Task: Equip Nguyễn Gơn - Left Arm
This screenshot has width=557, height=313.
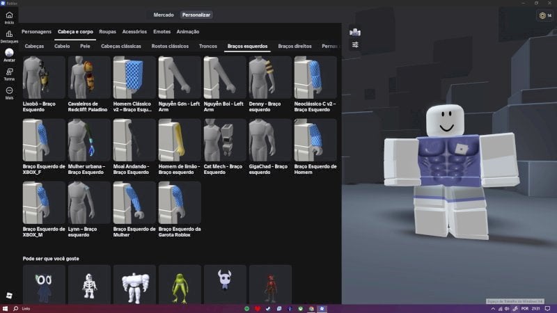Action: [x=180, y=77]
